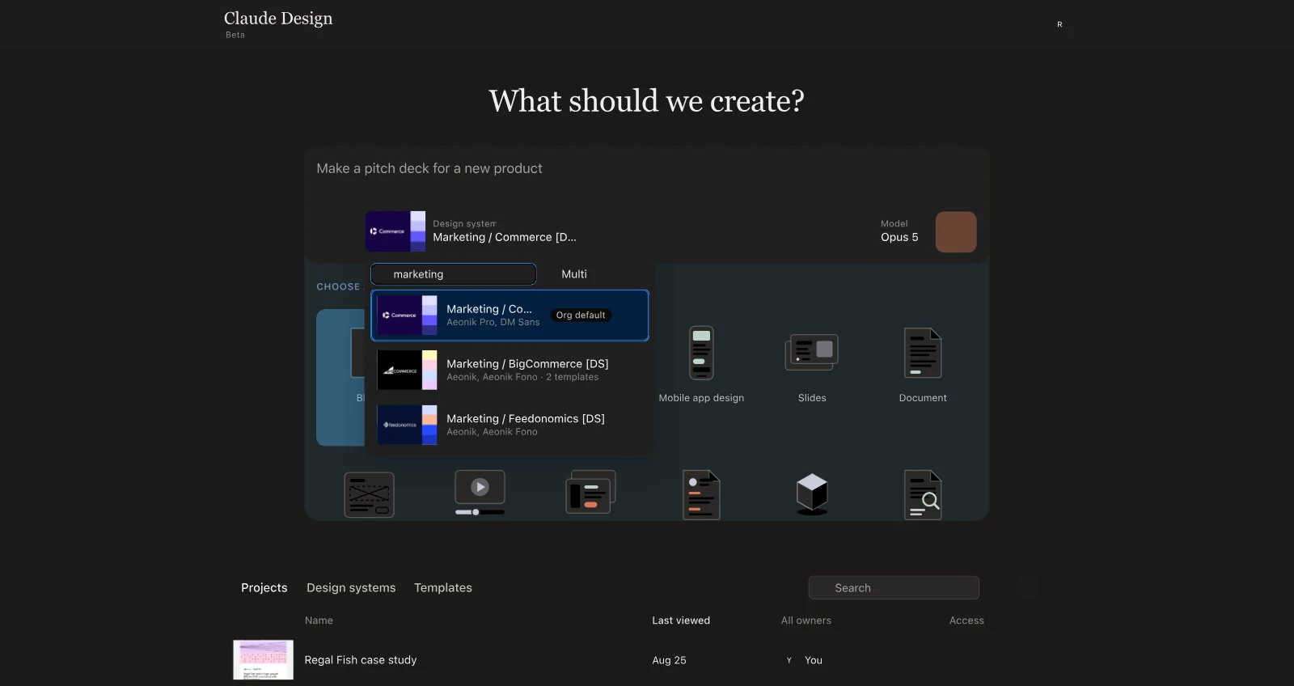Select the wireframe layout icon
This screenshot has height=686, width=1294.
(370, 494)
